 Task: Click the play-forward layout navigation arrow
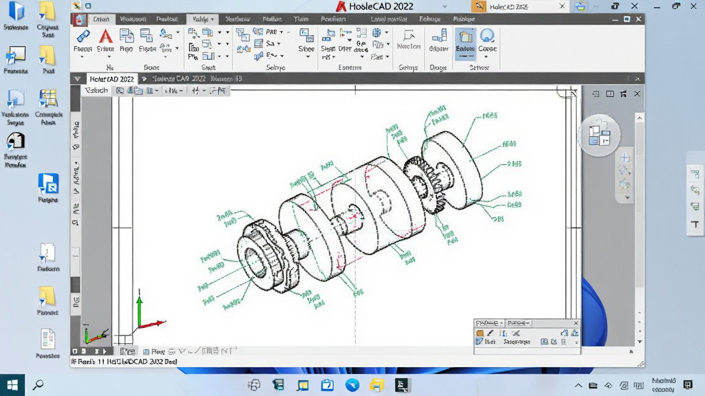105,351
